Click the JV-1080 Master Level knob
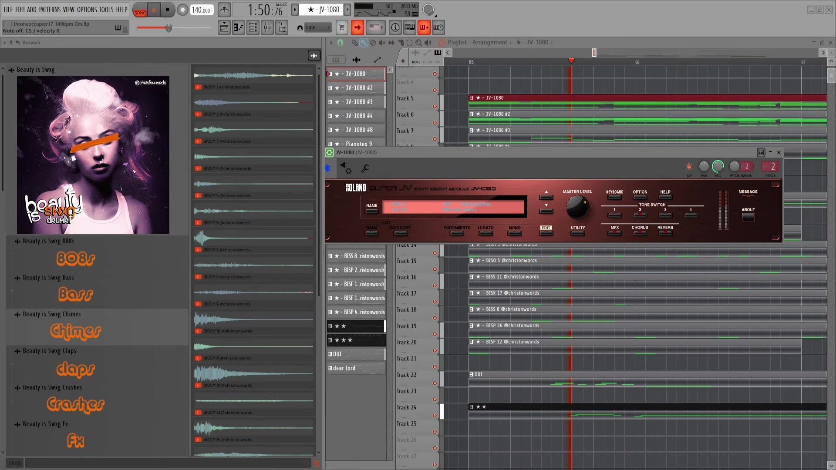The height and width of the screenshot is (470, 836). point(577,207)
